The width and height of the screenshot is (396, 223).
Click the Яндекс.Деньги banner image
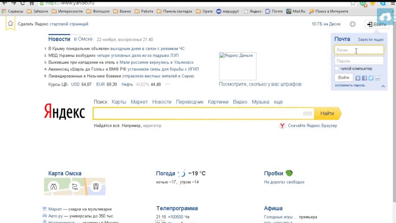238,66
